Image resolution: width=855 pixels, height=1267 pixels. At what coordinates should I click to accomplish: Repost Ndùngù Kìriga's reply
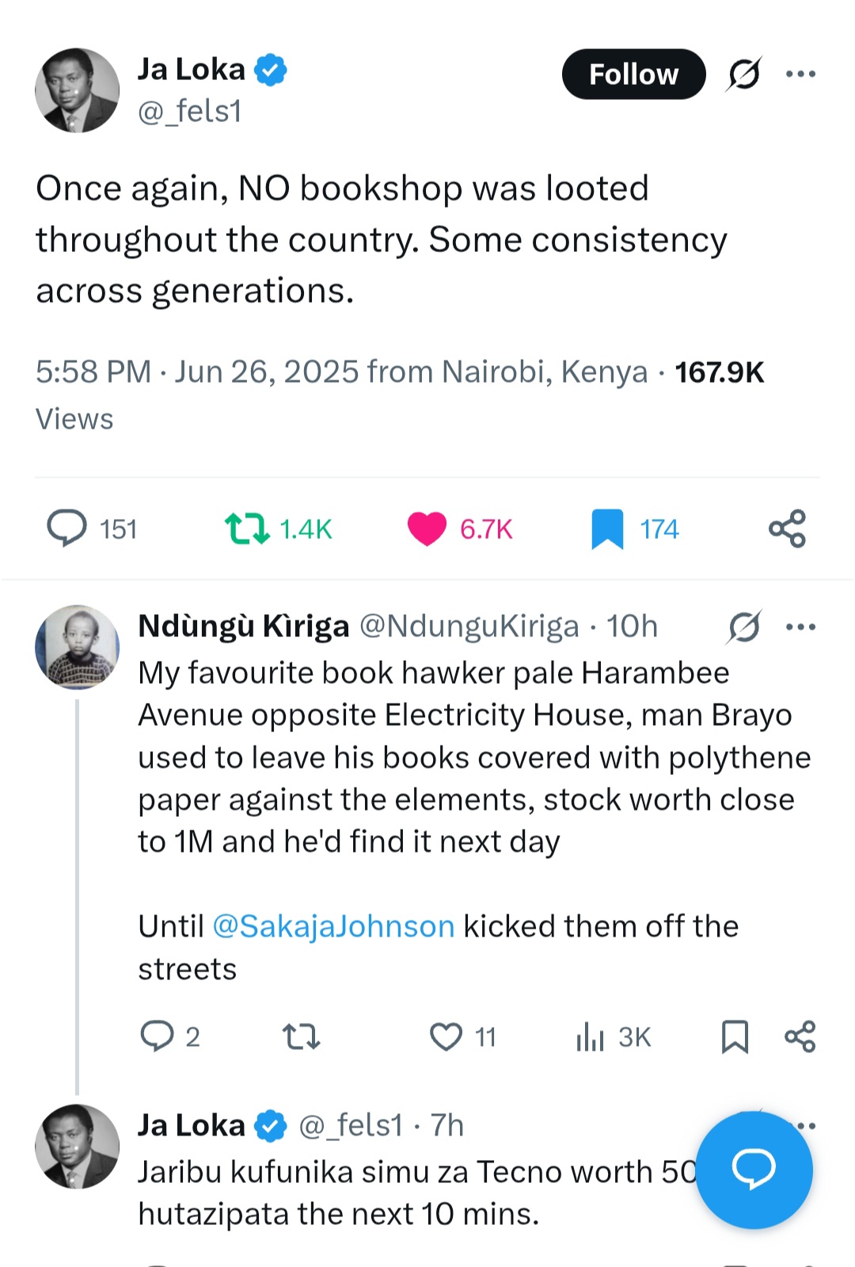pyautogui.click(x=301, y=1036)
